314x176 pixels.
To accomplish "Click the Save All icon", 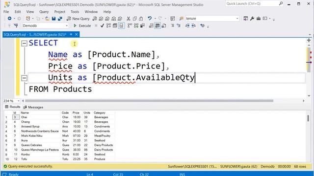I will coord(60,19).
